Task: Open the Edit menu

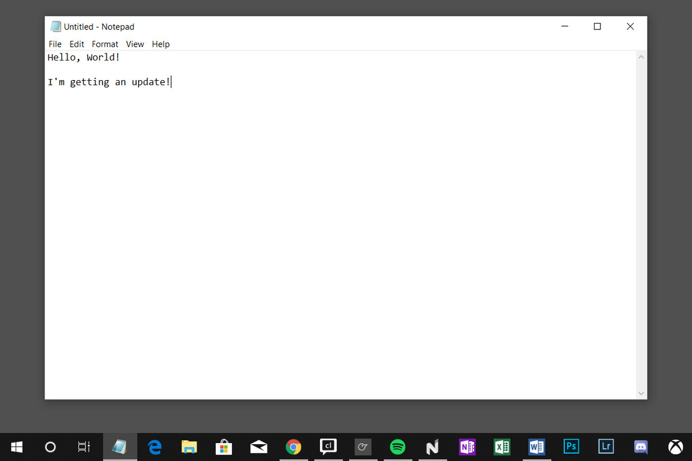Action: [76, 44]
